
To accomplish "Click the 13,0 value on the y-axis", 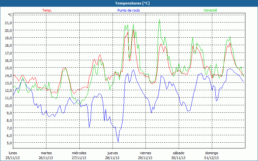I will coord(8,83).
